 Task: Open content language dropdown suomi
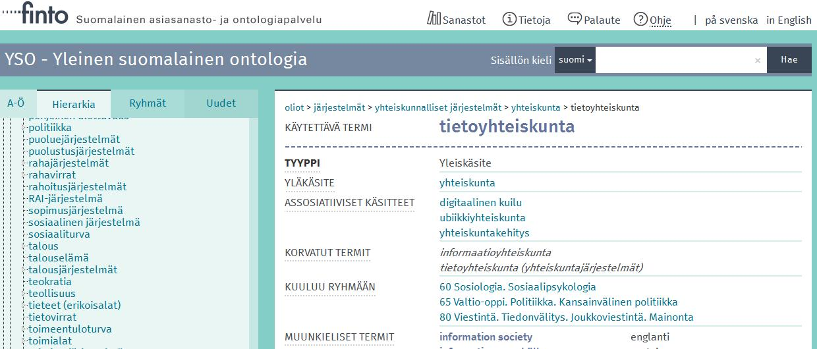575,60
